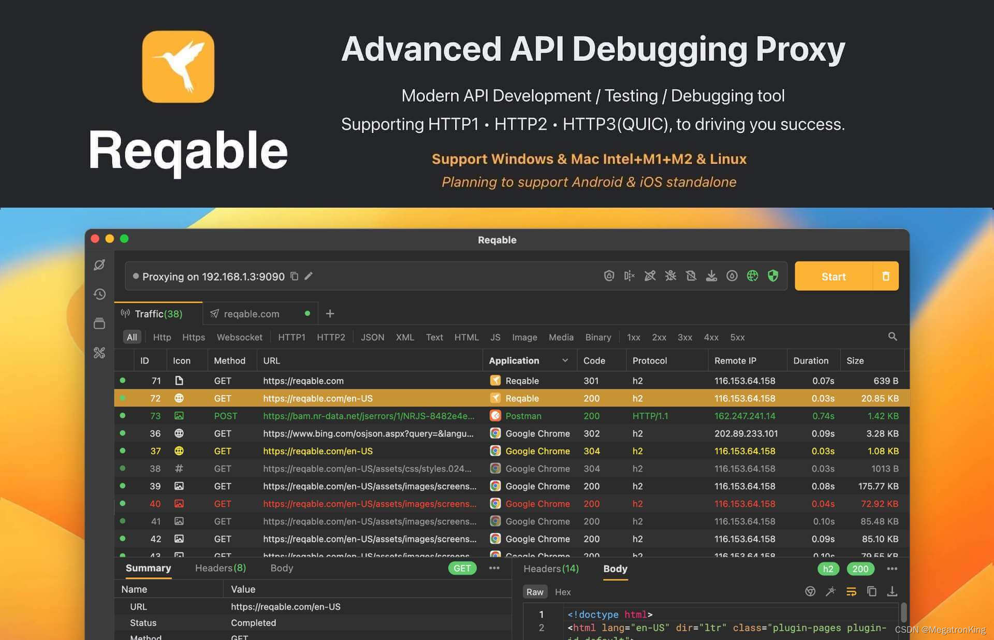Click the bug debugging icon in toolbar
The height and width of the screenshot is (640, 994).
[x=670, y=275]
